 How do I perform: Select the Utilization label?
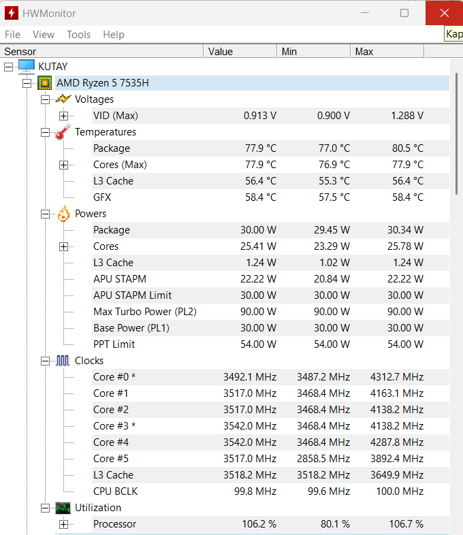click(x=98, y=508)
